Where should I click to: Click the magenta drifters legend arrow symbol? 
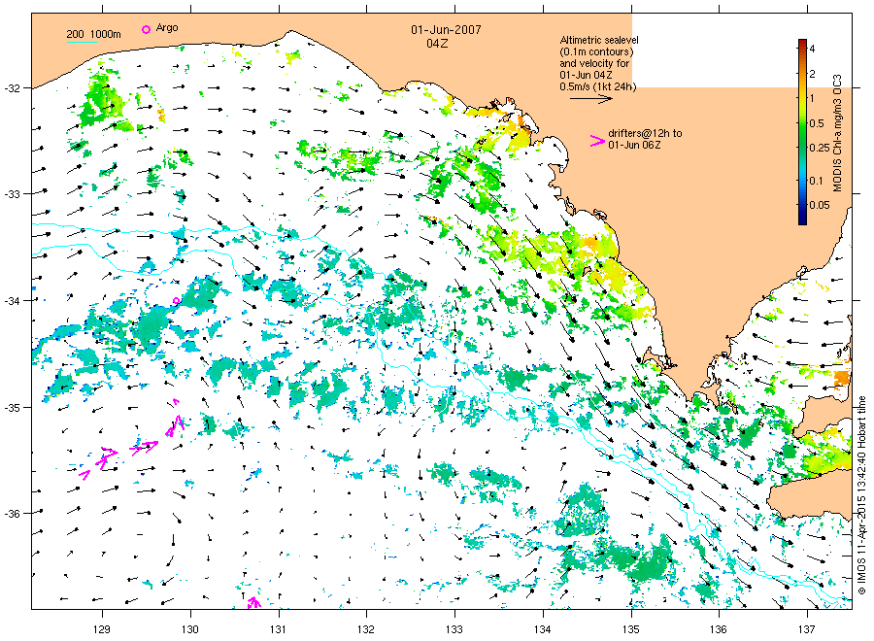[x=597, y=141]
